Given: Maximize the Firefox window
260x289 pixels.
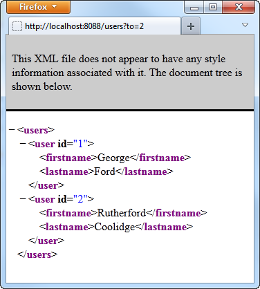Looking at the screenshot, I should [x=213, y=7].
